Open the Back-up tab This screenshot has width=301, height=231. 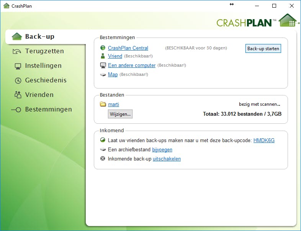[46, 37]
